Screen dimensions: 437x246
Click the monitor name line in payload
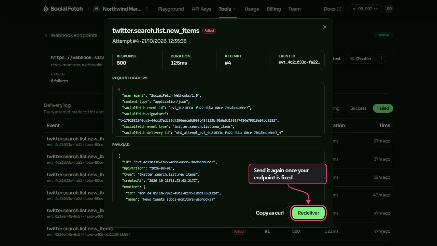[170, 199]
